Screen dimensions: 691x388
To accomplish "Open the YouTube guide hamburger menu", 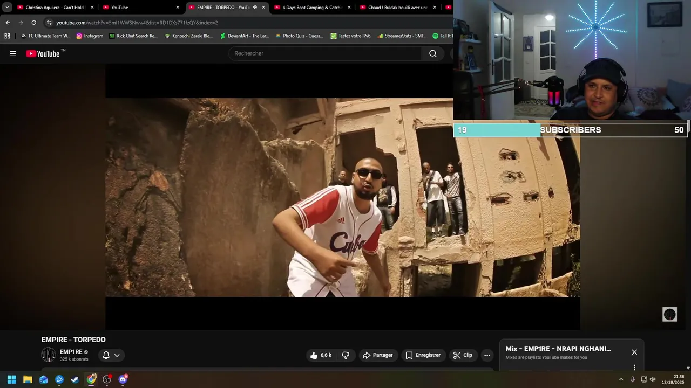I will pos(13,53).
